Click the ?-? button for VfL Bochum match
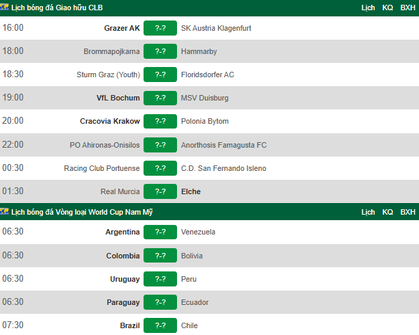419x335 pixels. [160, 98]
